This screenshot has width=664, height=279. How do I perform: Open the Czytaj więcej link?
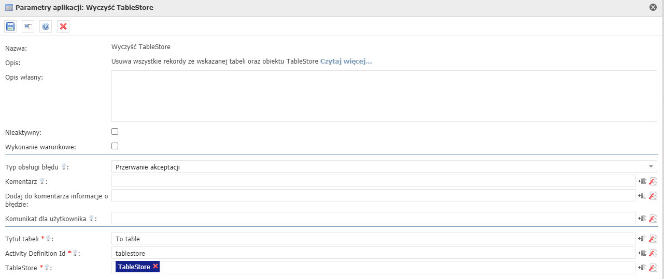tap(346, 61)
